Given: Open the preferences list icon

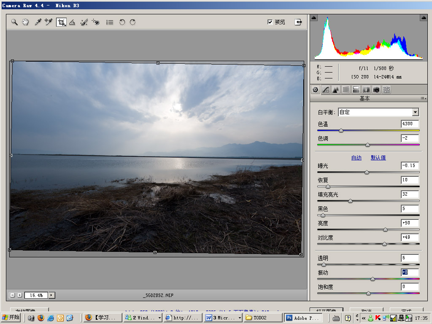Looking at the screenshot, I should 110,22.
